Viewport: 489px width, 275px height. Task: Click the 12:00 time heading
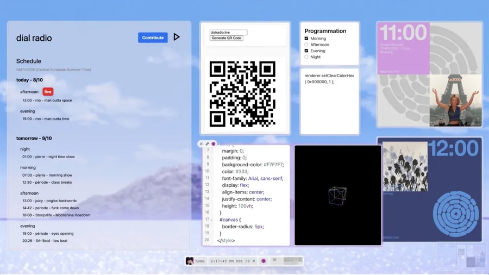(453, 148)
